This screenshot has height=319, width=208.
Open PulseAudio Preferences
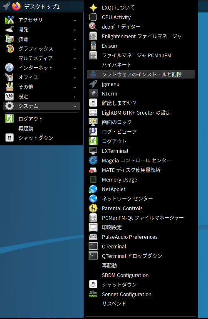click(x=141, y=237)
